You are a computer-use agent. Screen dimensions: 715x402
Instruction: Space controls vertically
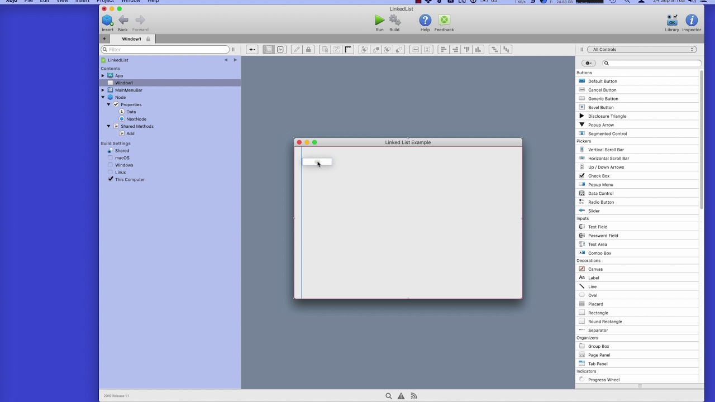pyautogui.click(x=506, y=50)
